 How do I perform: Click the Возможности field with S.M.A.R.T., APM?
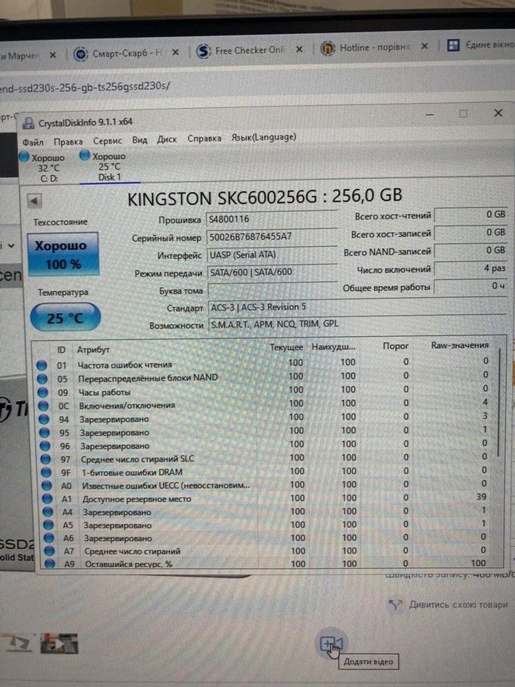pos(357,324)
